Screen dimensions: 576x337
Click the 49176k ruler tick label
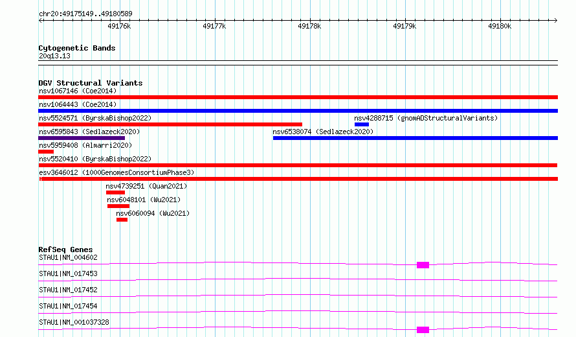(x=119, y=26)
